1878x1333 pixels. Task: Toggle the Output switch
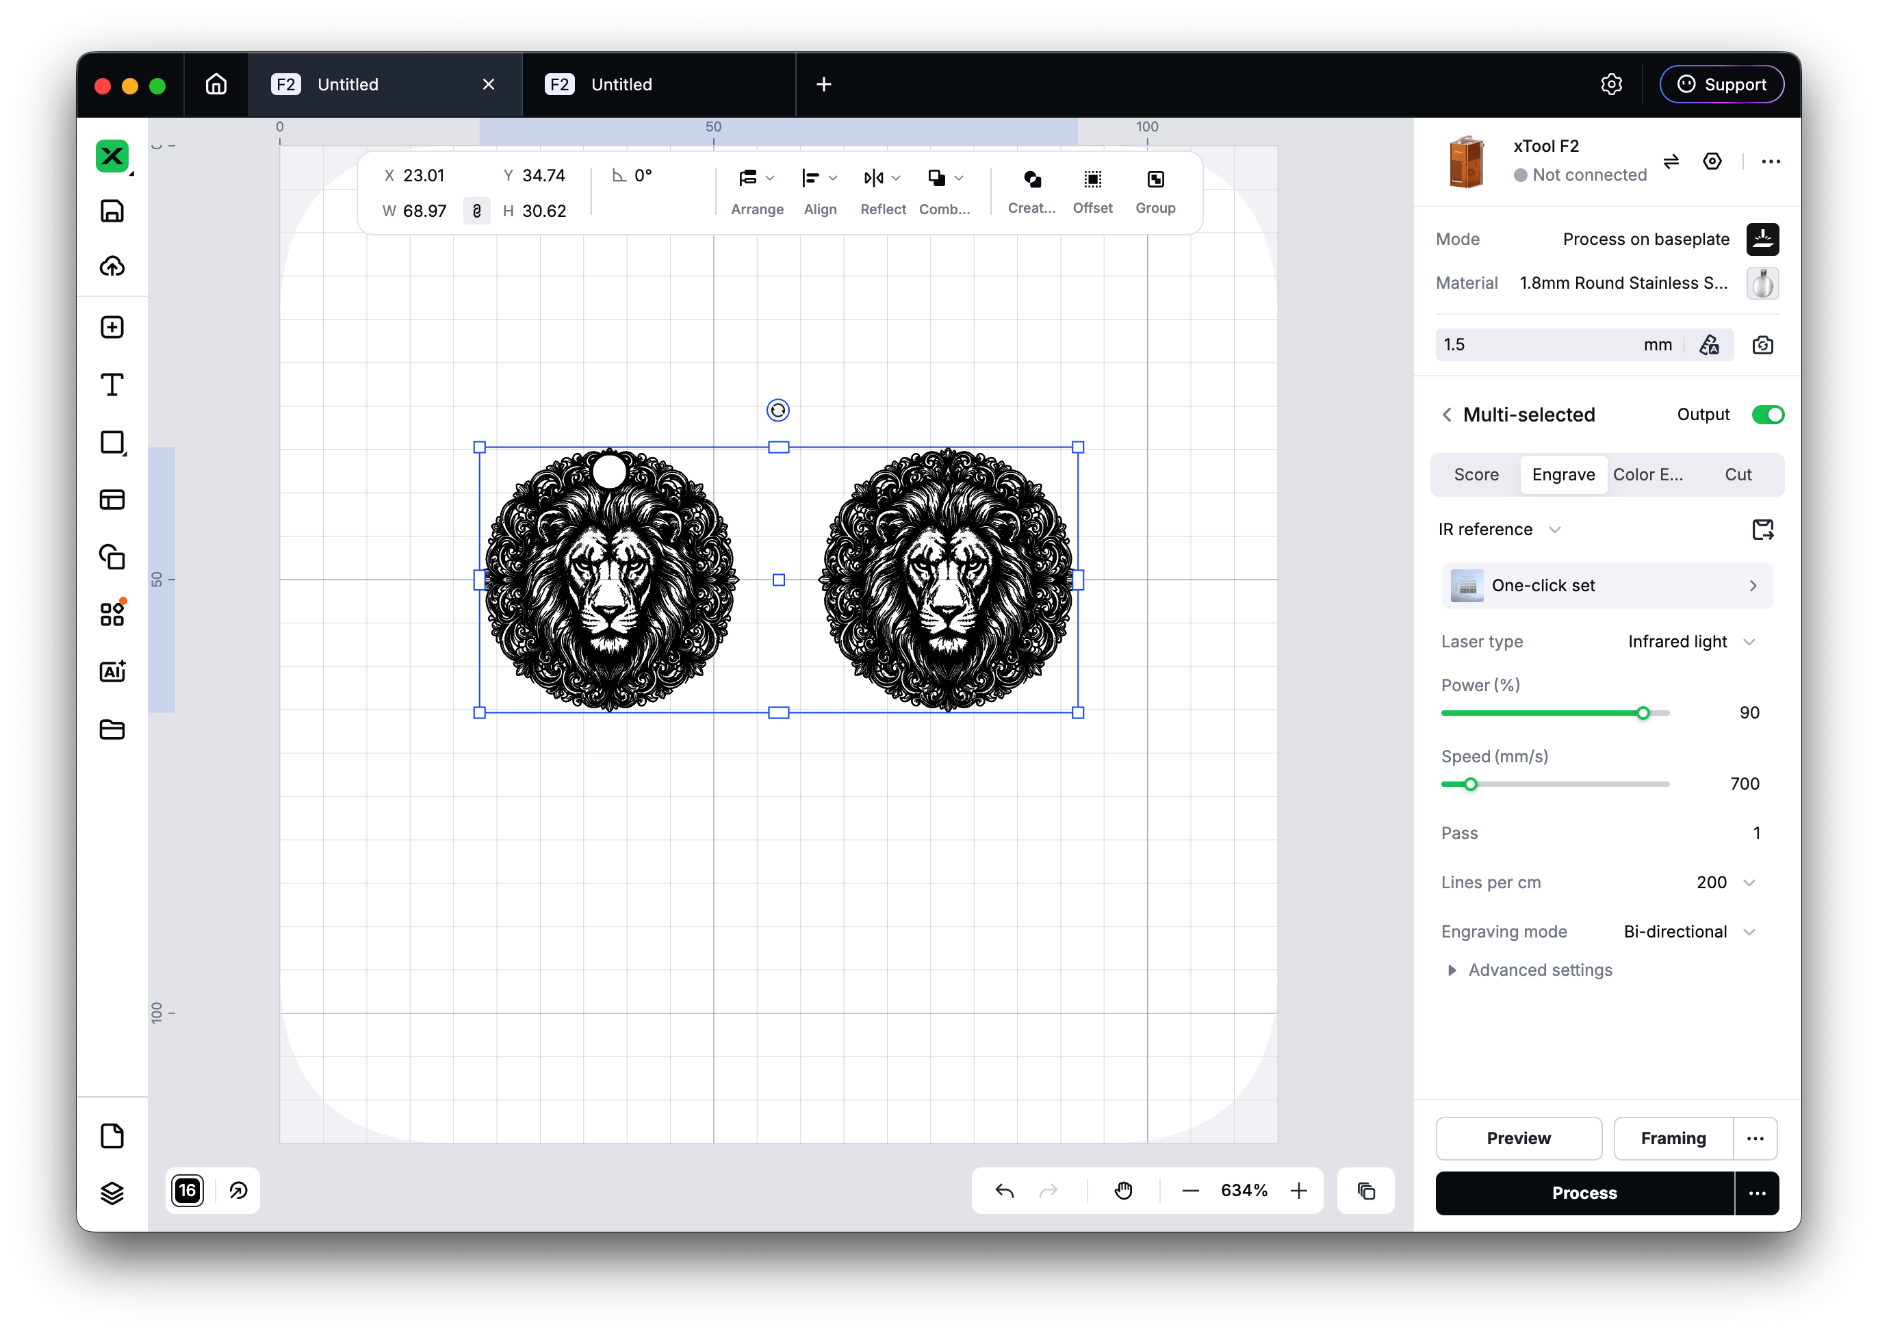(1768, 415)
